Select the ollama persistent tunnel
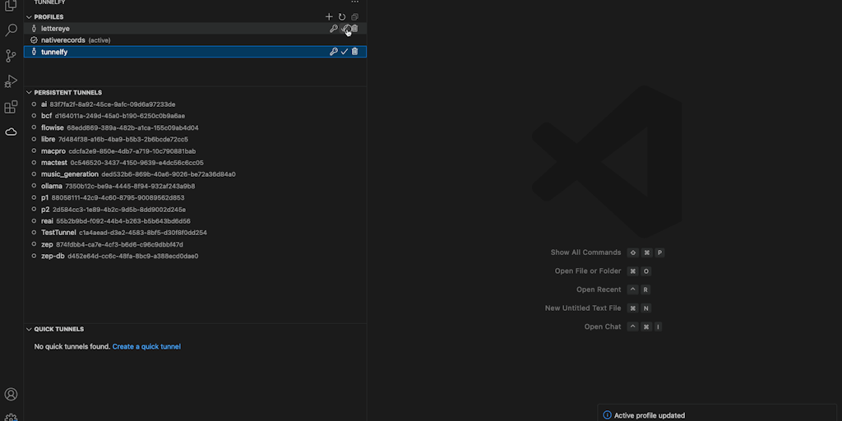The height and width of the screenshot is (421, 842). [x=196, y=186]
